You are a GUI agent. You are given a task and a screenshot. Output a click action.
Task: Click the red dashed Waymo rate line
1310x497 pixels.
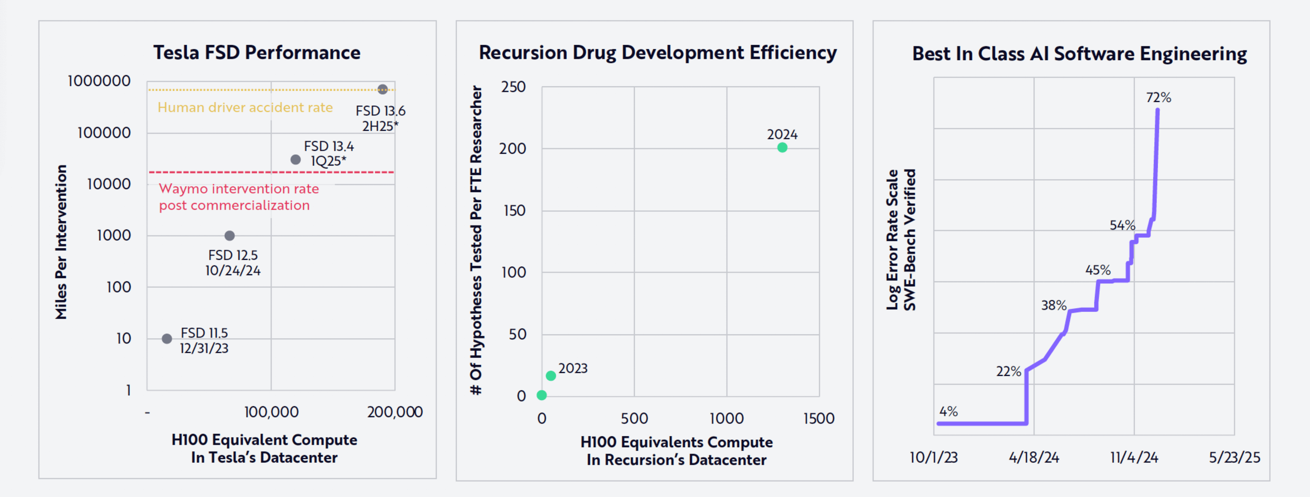271,172
